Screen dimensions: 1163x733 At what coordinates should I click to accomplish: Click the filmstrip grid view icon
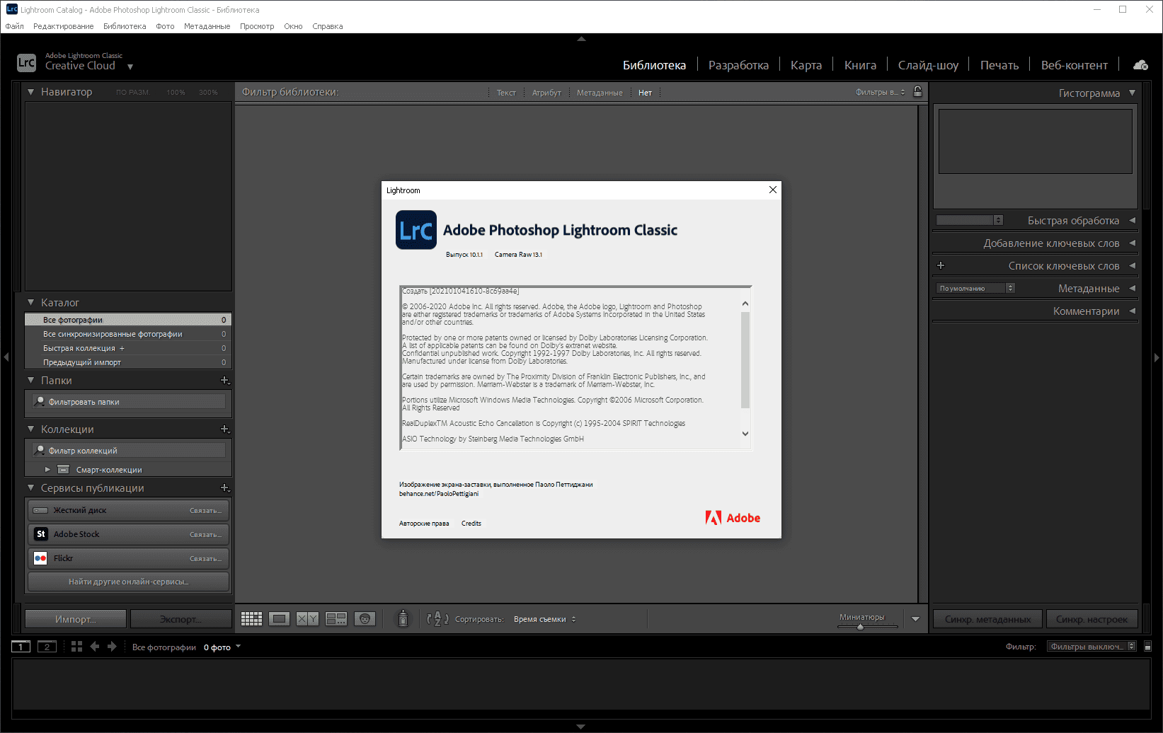click(76, 647)
